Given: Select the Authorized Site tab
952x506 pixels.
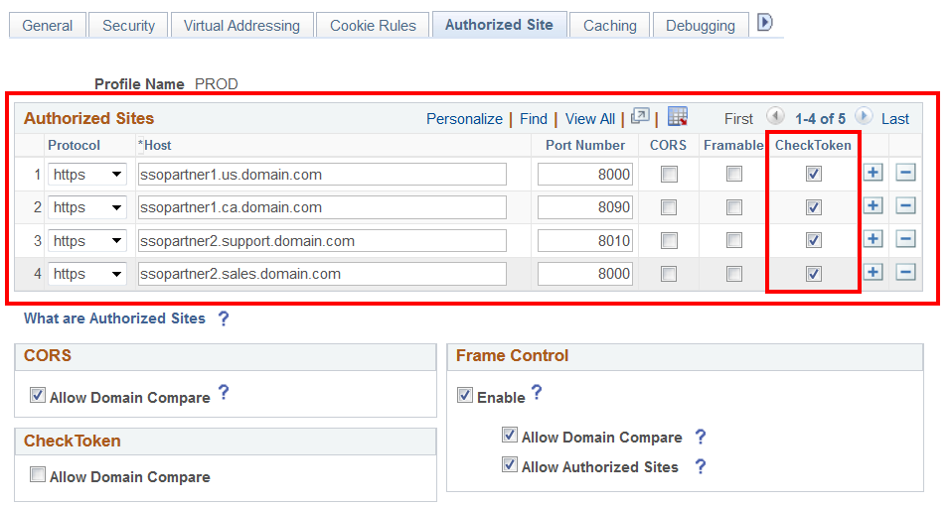Looking at the screenshot, I should [x=499, y=25].
